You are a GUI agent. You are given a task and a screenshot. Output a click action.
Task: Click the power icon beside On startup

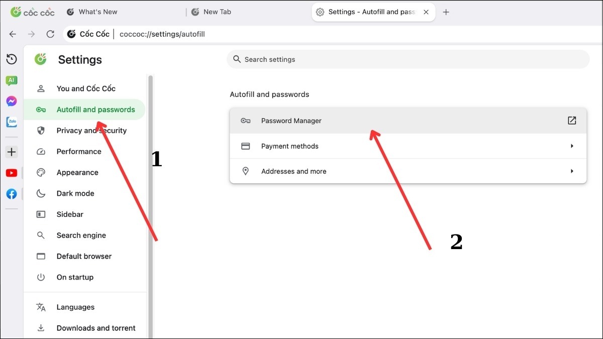point(41,277)
